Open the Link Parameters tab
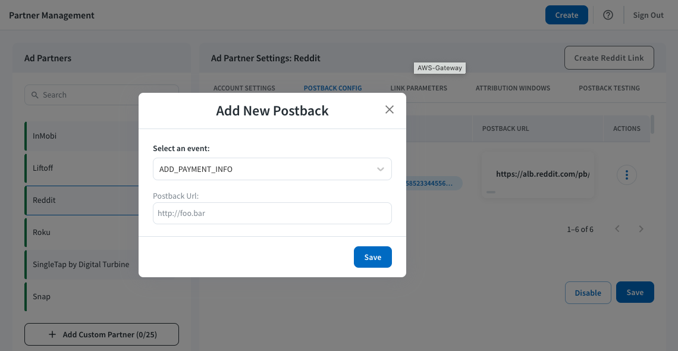The height and width of the screenshot is (351, 678). 419,88
